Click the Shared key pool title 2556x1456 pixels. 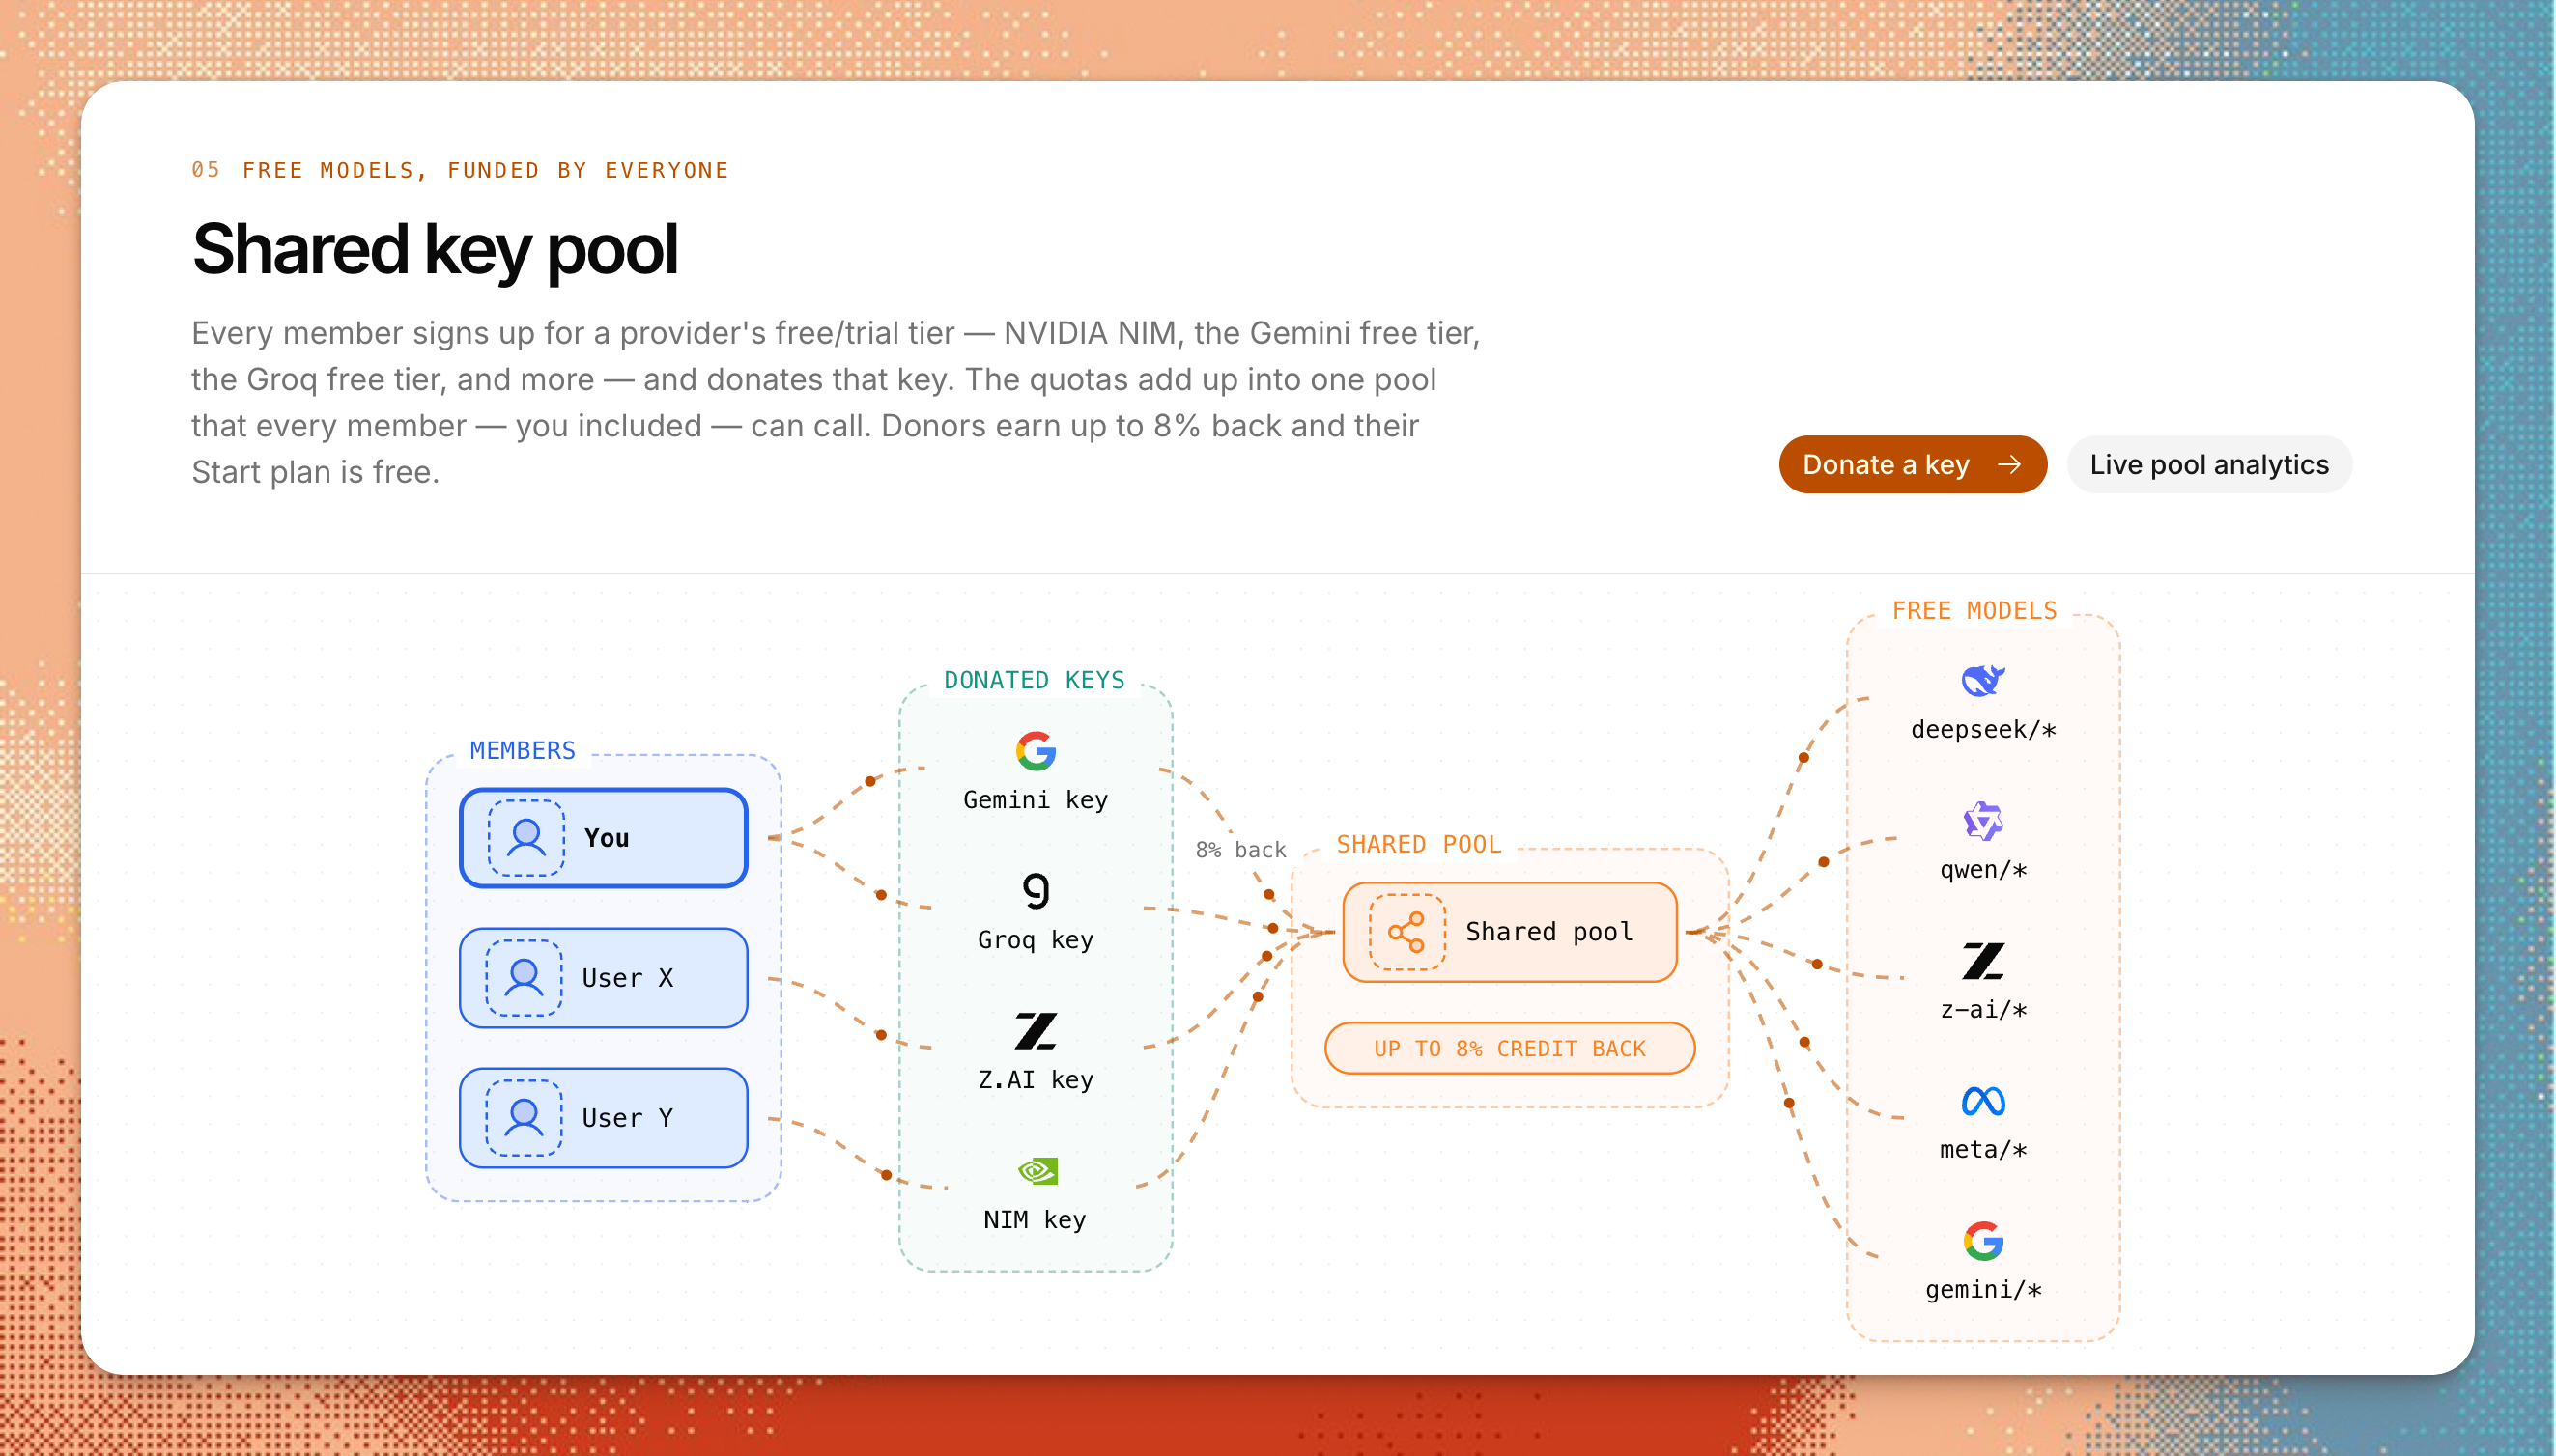[435, 249]
